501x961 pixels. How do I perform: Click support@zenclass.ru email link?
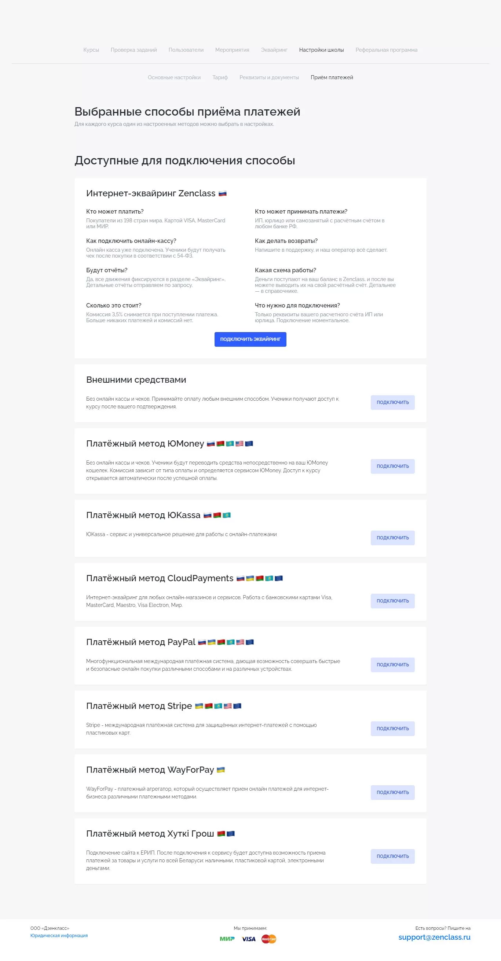[434, 937]
